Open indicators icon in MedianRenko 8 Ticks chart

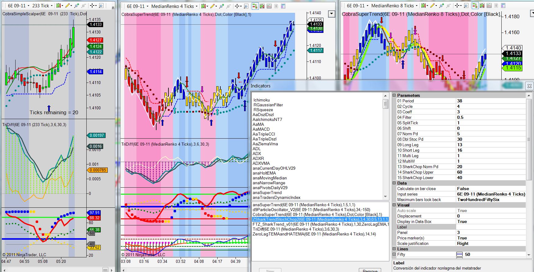(482, 6)
